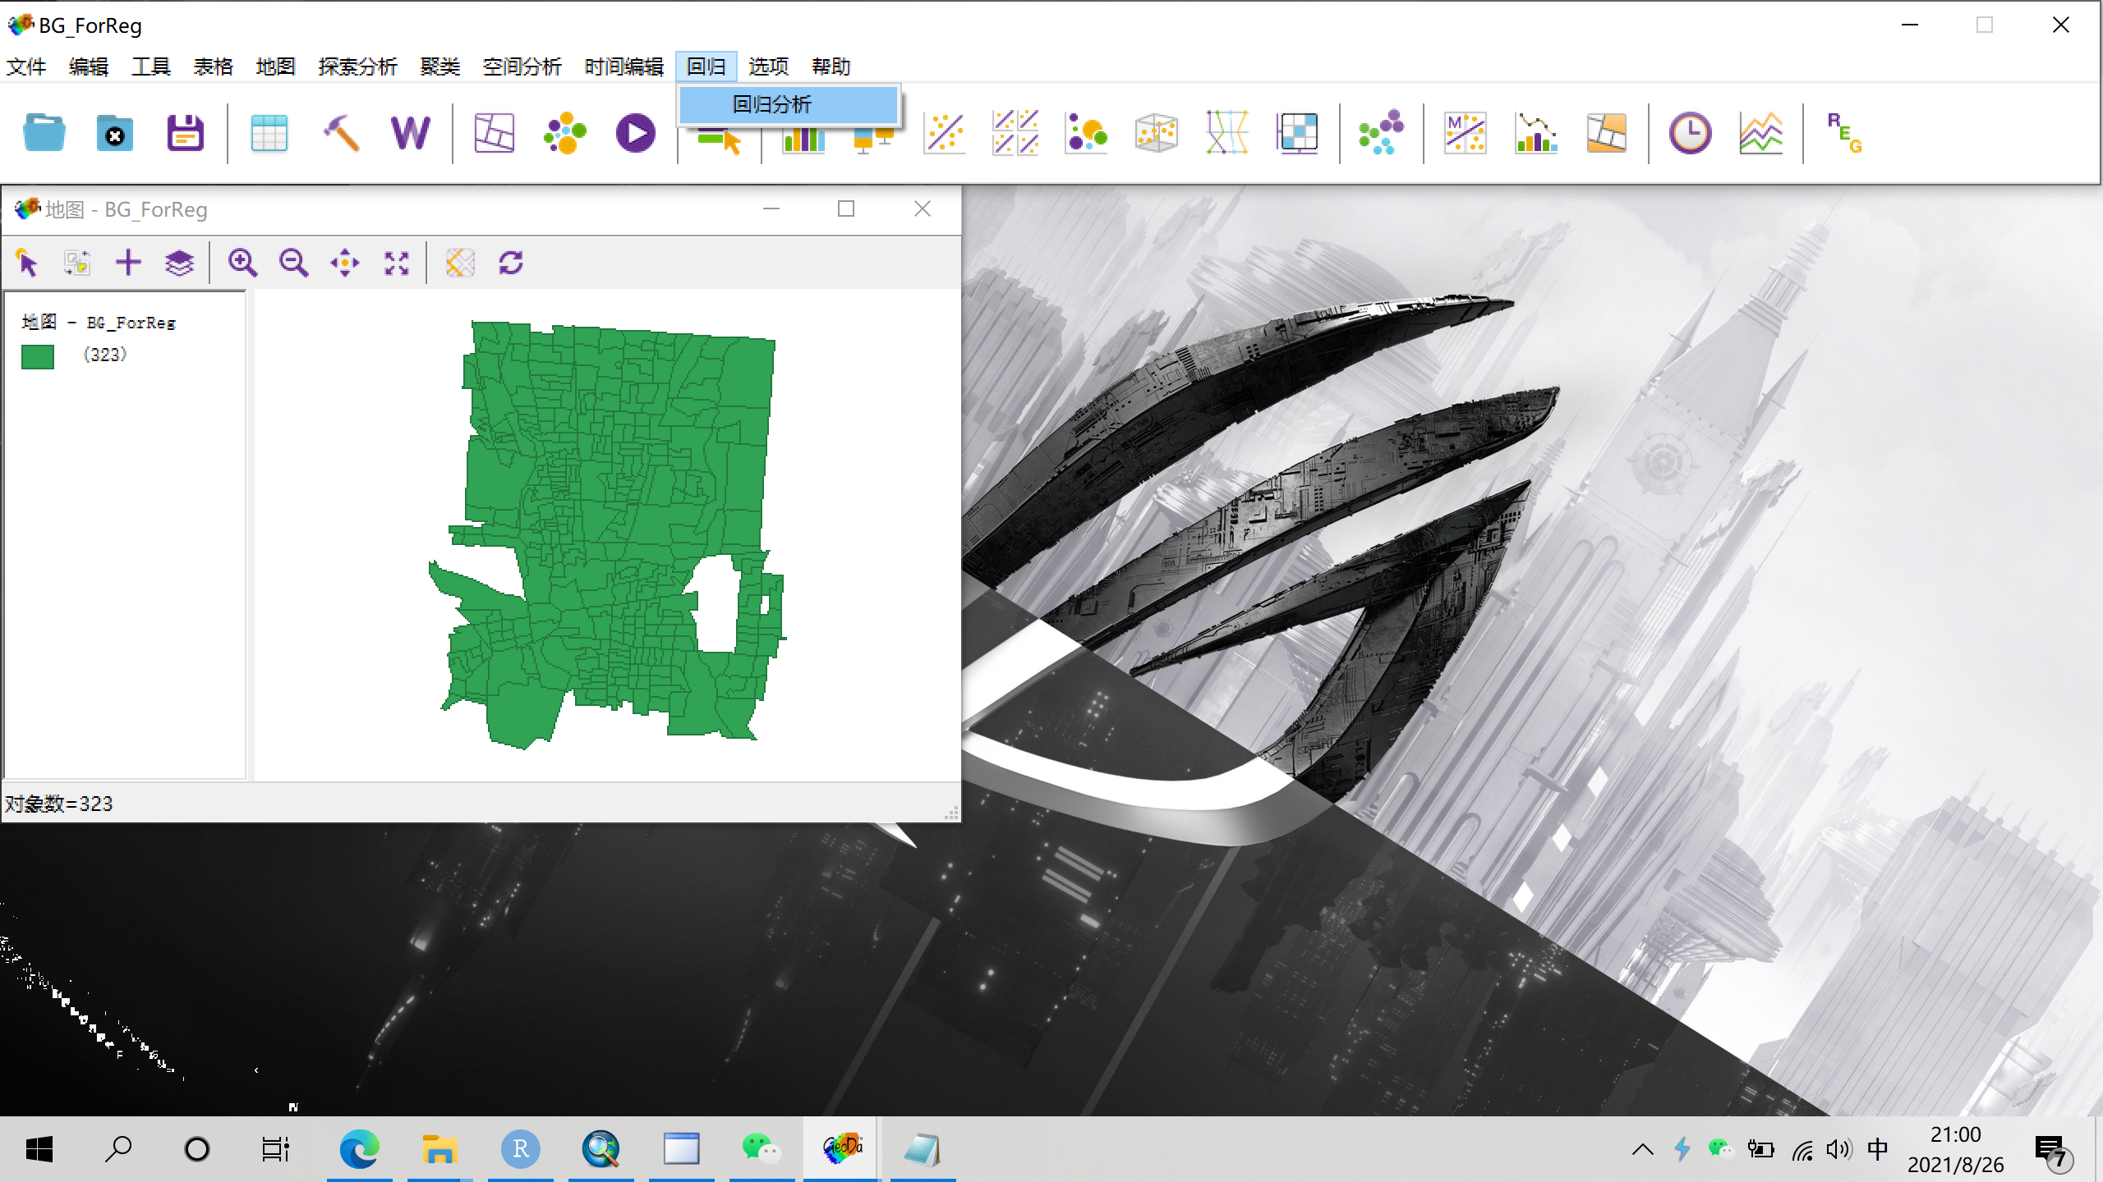This screenshot has width=2103, height=1182.
Task: Click the map themes toolbar icon
Action: pos(494,133)
